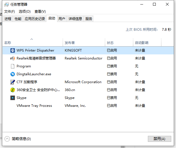The height and width of the screenshot is (148, 176).
Task: Collapse view with 简略信息 arrow
Action: (7, 139)
